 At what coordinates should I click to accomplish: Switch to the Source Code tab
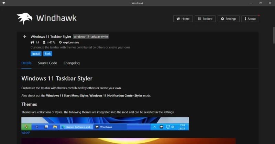pos(47,63)
